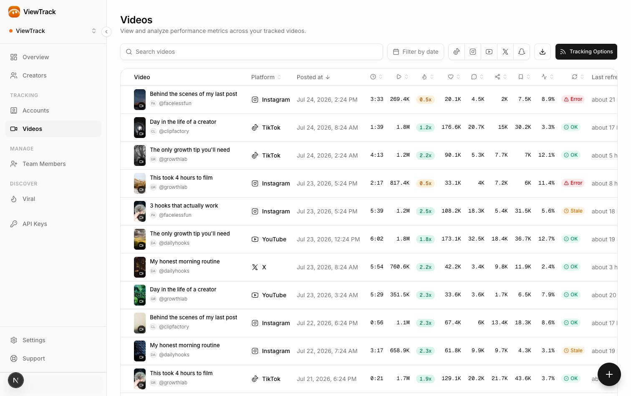631x396 pixels.
Task: Open Creators in sidebar
Action: [x=53, y=75]
